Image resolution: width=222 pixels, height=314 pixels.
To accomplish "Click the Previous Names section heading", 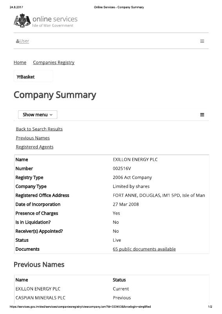I will point(39,265).
